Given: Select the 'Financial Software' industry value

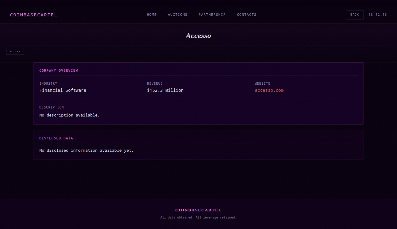Looking at the screenshot, I should click(63, 90).
